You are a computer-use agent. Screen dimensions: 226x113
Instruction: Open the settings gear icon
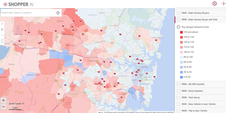click(x=214, y=4)
